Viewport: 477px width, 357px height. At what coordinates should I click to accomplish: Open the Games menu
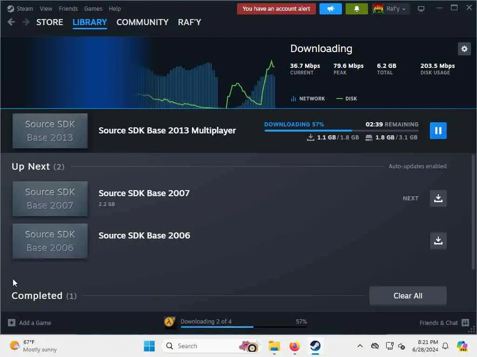click(93, 8)
